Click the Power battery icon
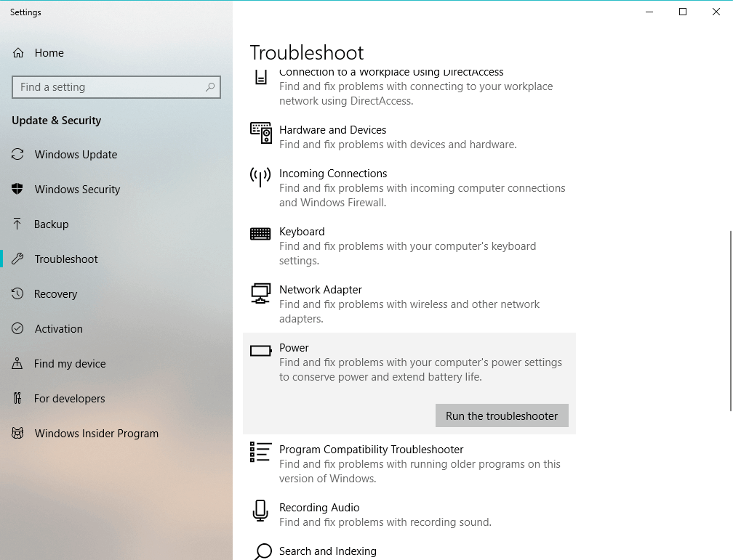The height and width of the screenshot is (560, 733). coord(260,351)
